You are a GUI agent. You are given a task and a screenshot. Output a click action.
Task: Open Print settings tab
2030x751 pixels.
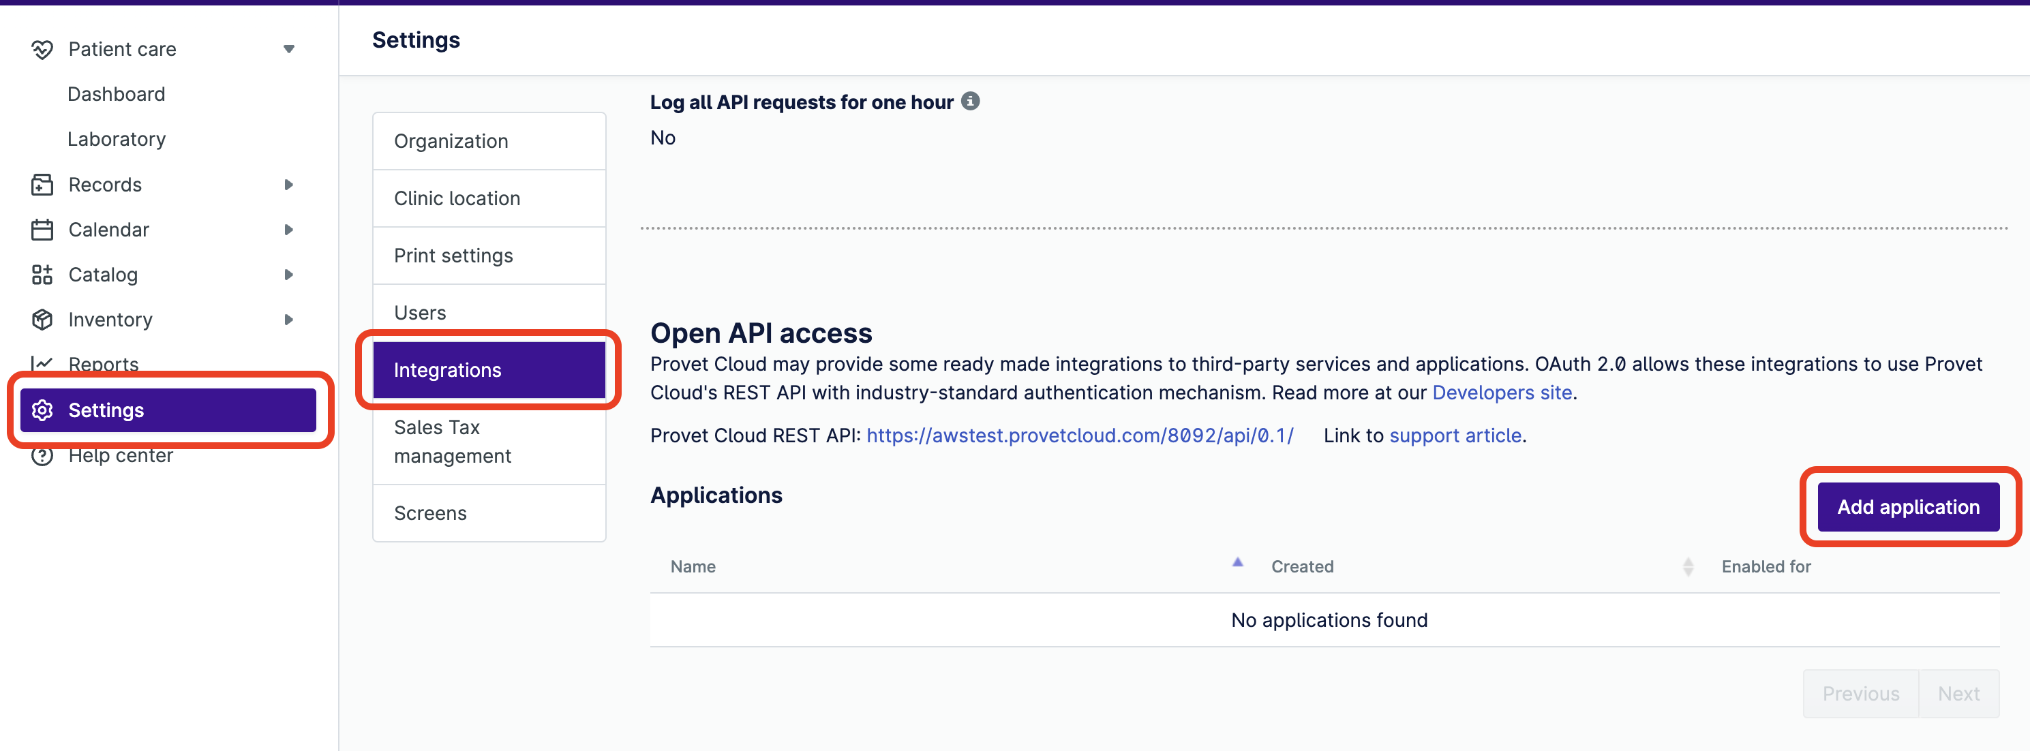click(489, 256)
